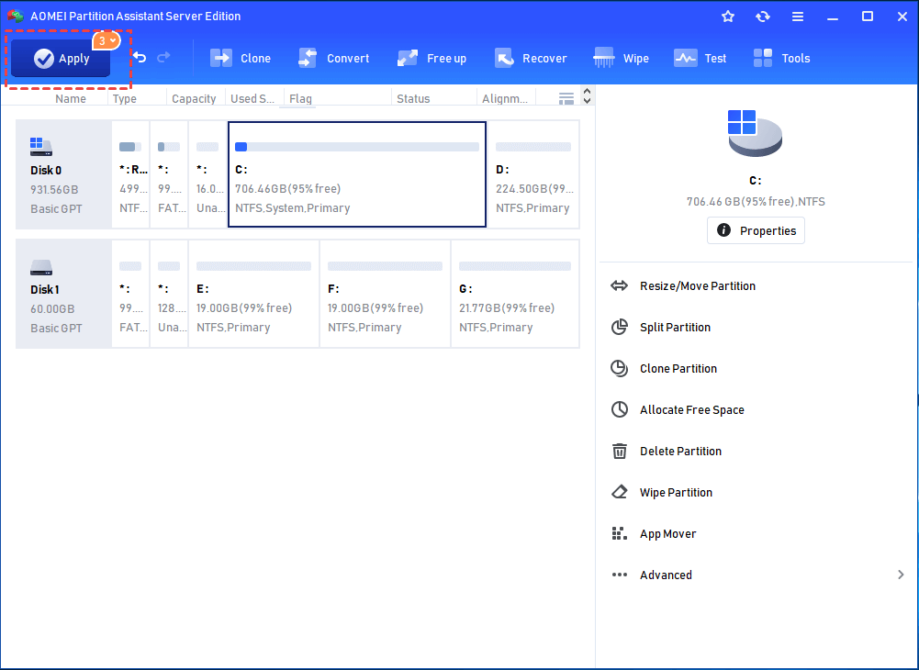The image size is (919, 670).
Task: Click the C: usage bar in Disk 0
Action: pyautogui.click(x=357, y=147)
